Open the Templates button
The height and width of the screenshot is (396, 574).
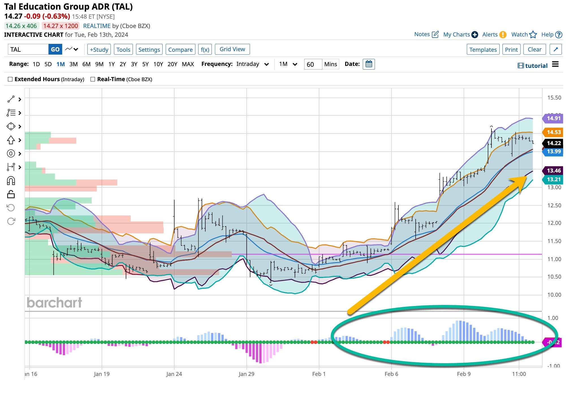point(483,49)
